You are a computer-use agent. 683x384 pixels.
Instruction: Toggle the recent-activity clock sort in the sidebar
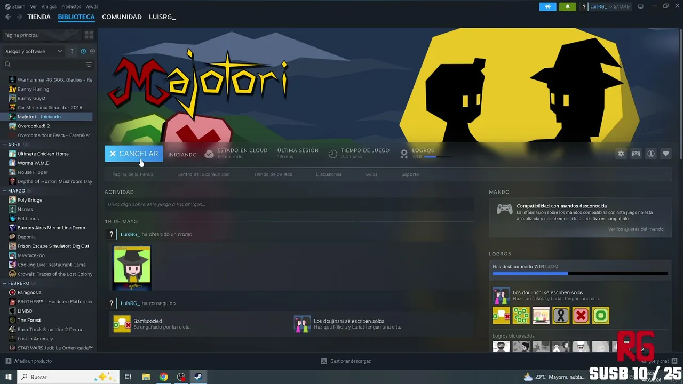pos(83,51)
